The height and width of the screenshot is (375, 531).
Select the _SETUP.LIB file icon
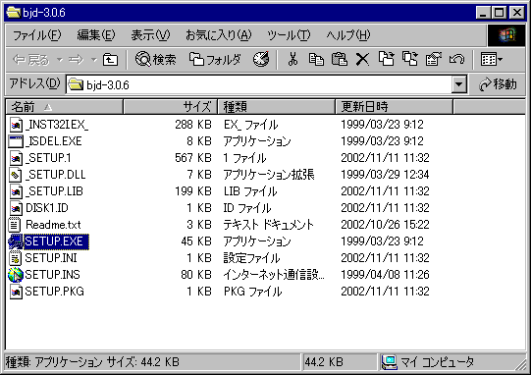pos(16,191)
